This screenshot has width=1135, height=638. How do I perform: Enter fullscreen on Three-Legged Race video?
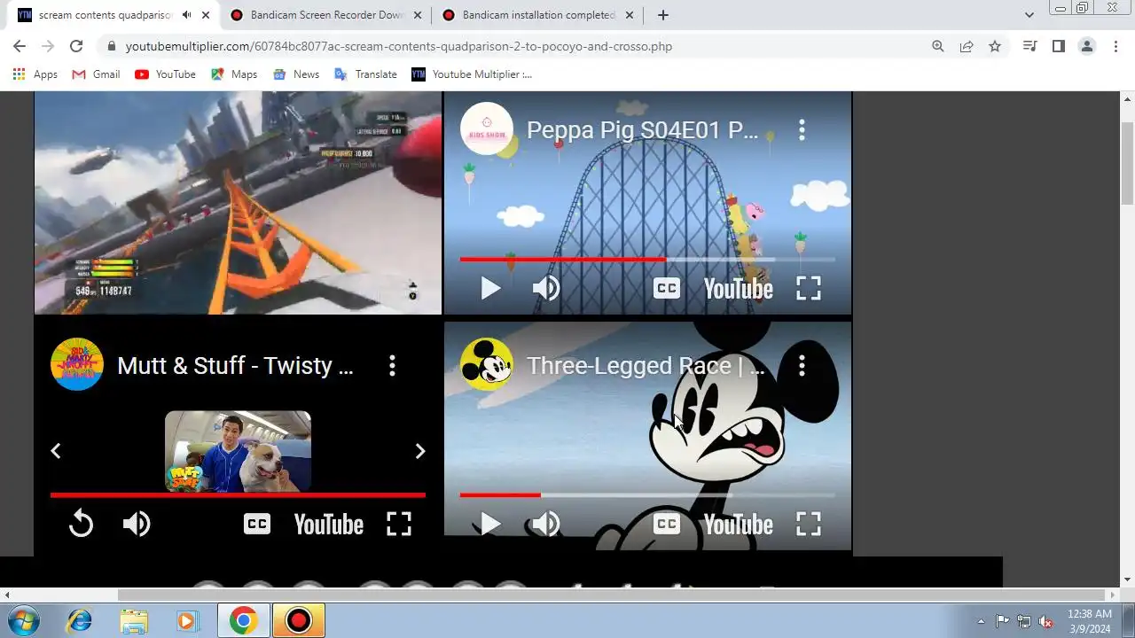[809, 525]
